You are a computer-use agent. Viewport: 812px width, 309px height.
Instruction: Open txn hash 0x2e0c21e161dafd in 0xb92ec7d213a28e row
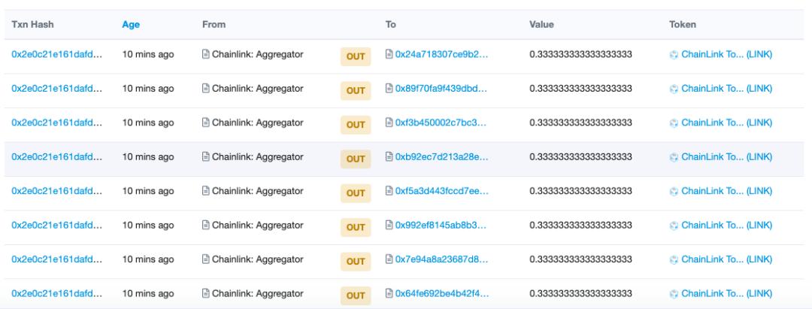57,156
